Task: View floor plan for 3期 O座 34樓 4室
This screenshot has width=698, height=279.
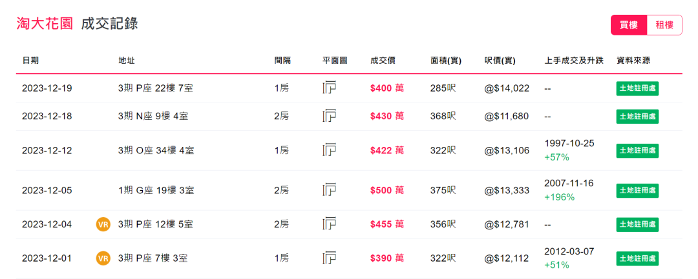Action: [x=329, y=150]
